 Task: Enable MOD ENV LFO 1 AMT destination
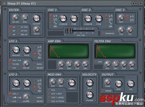click(50, 94)
